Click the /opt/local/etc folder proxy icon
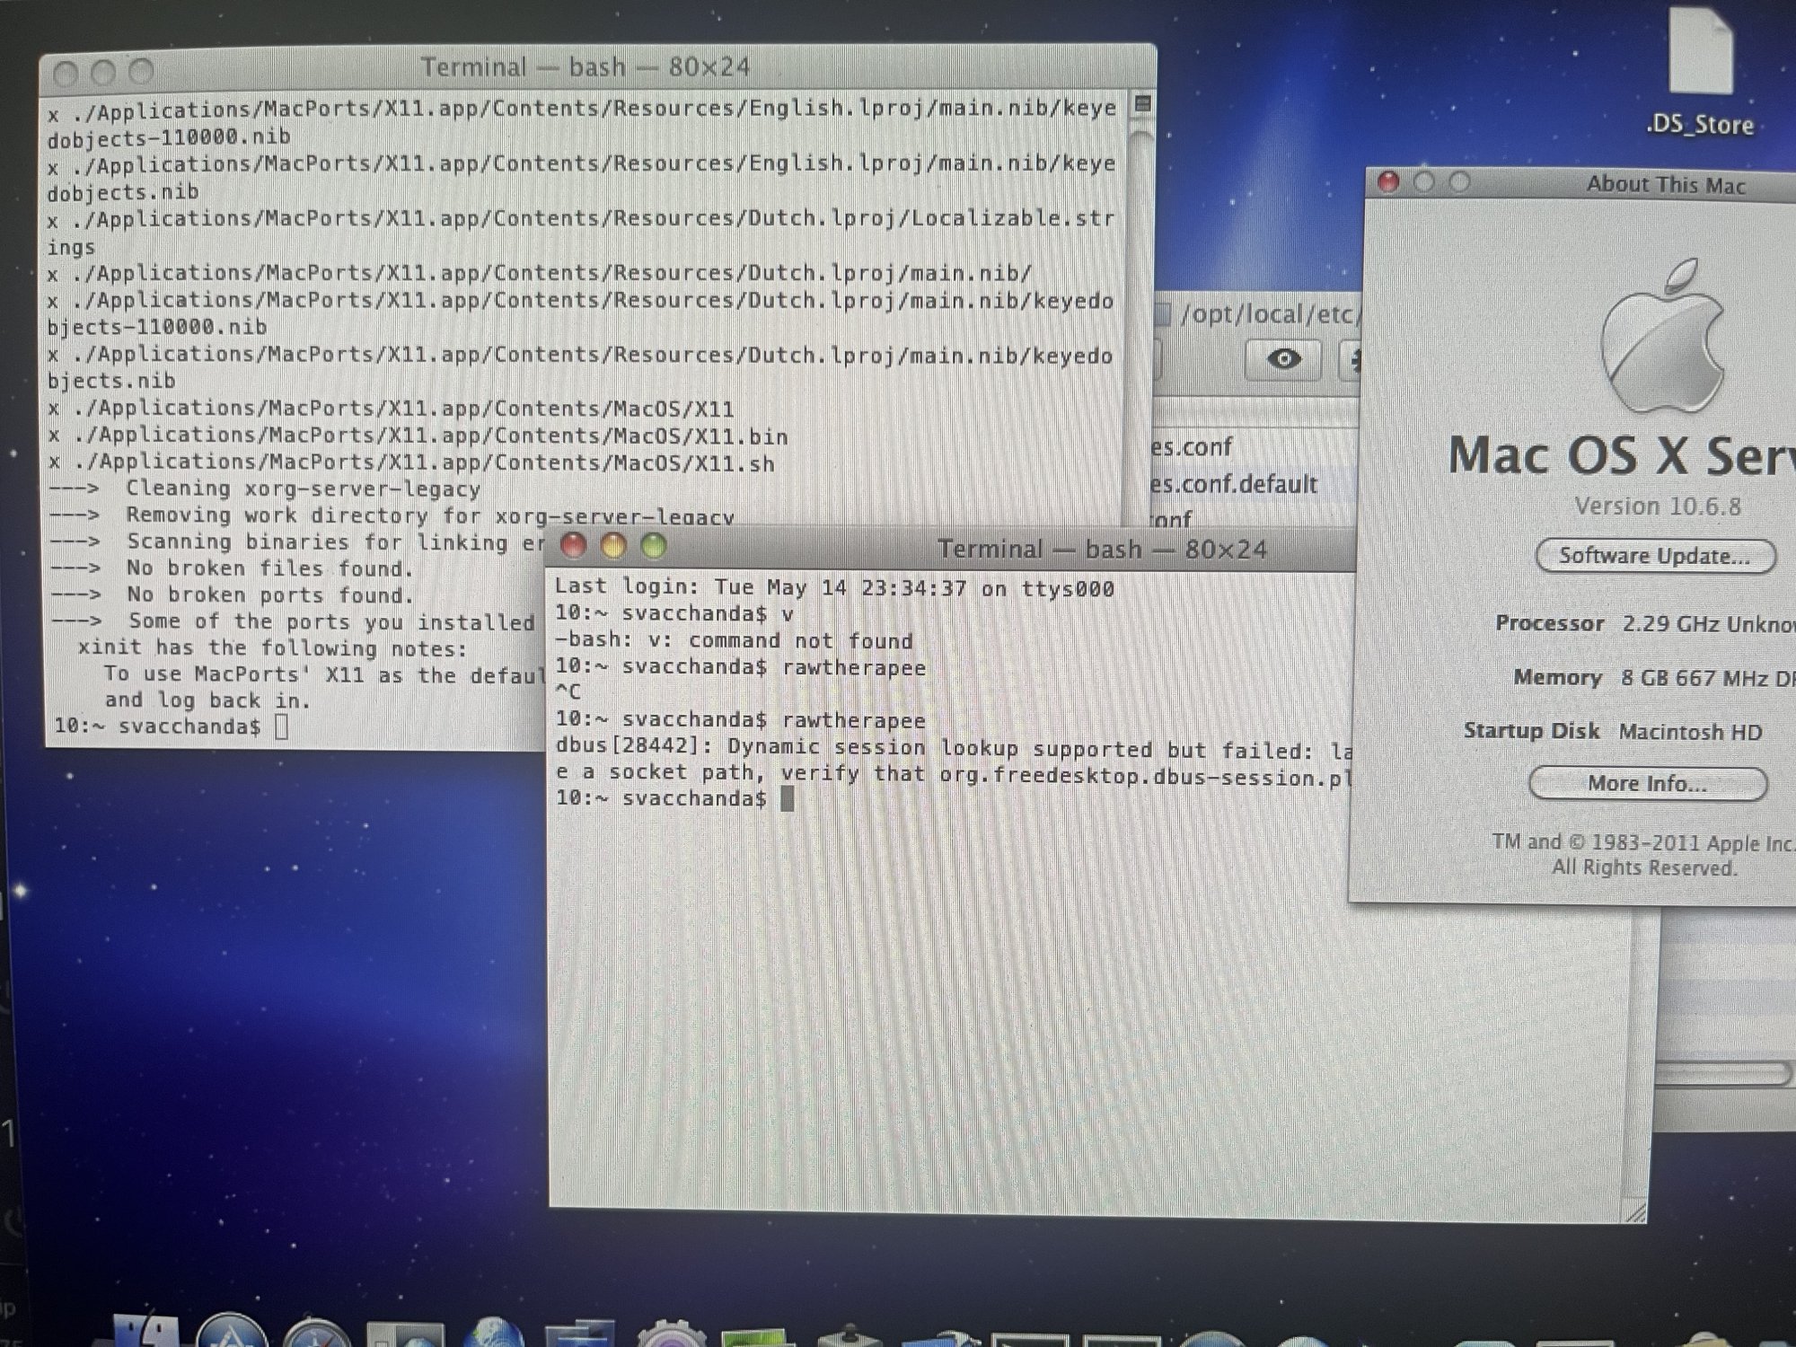This screenshot has width=1796, height=1347. click(1163, 314)
